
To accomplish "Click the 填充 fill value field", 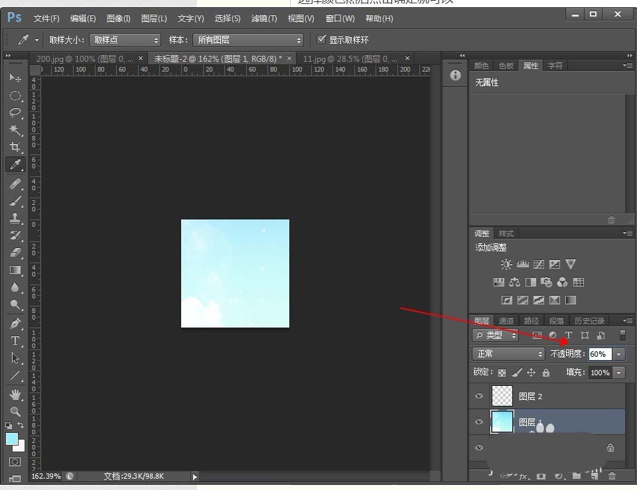I will point(599,373).
